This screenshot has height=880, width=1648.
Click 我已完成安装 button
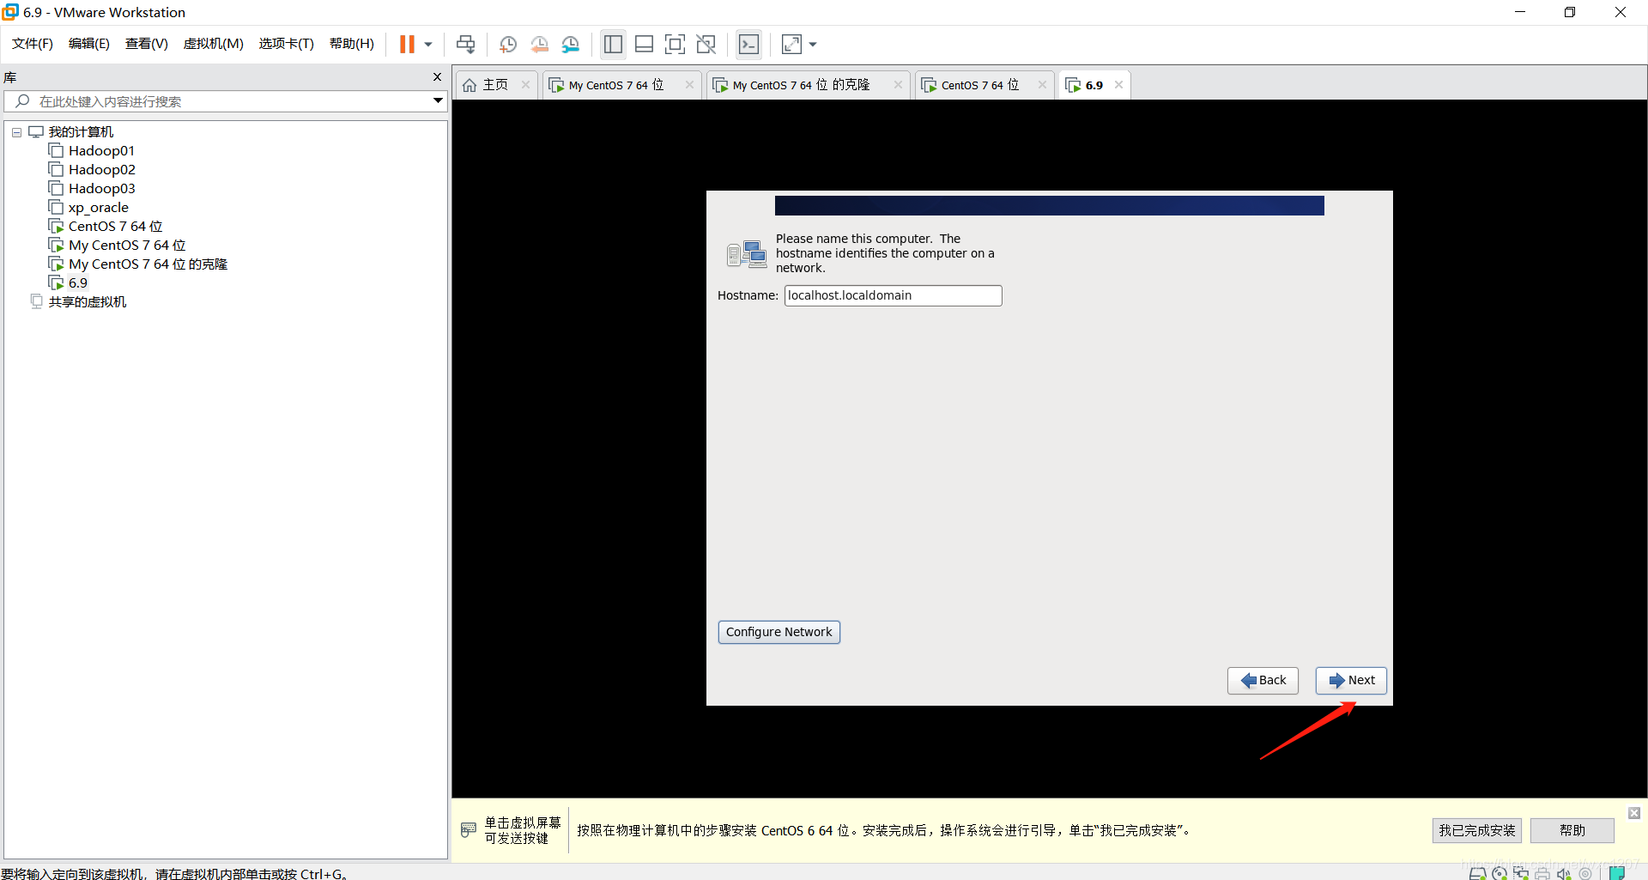pyautogui.click(x=1477, y=830)
